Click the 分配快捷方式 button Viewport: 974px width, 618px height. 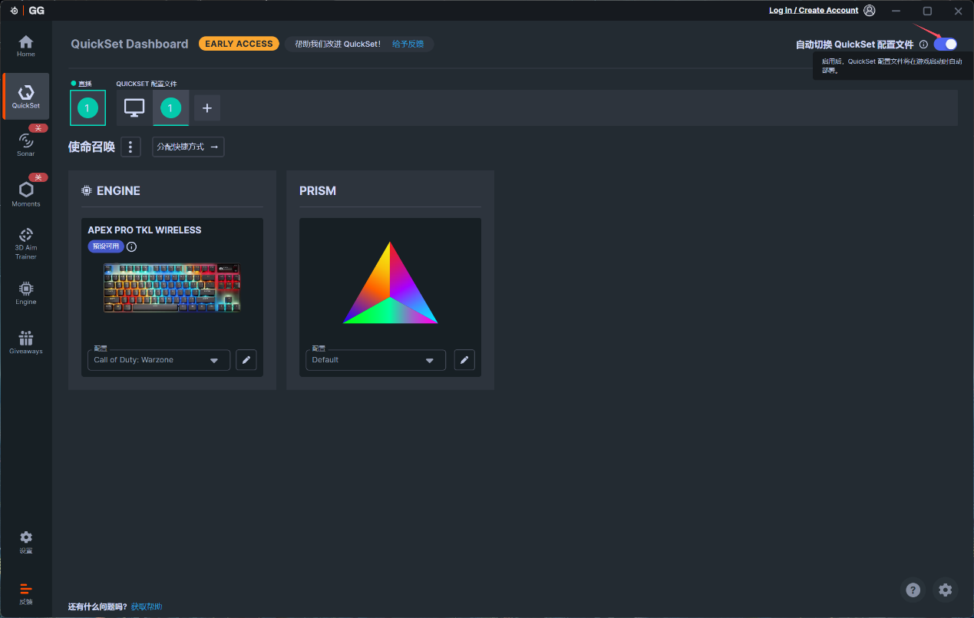coord(188,147)
